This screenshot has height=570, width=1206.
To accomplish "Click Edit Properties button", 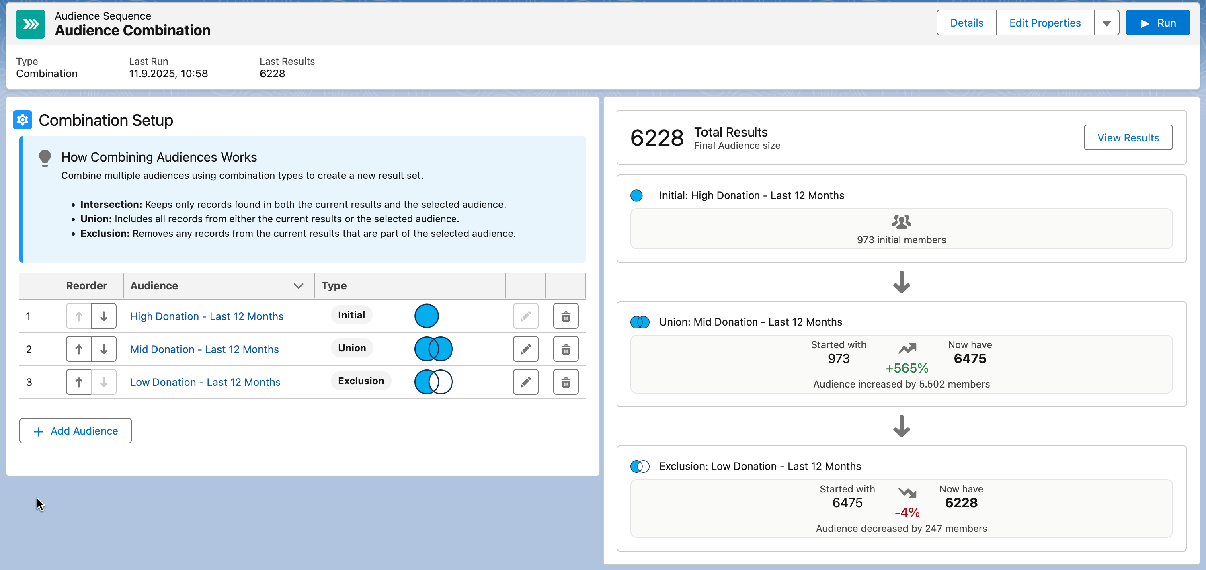I will tap(1044, 23).
